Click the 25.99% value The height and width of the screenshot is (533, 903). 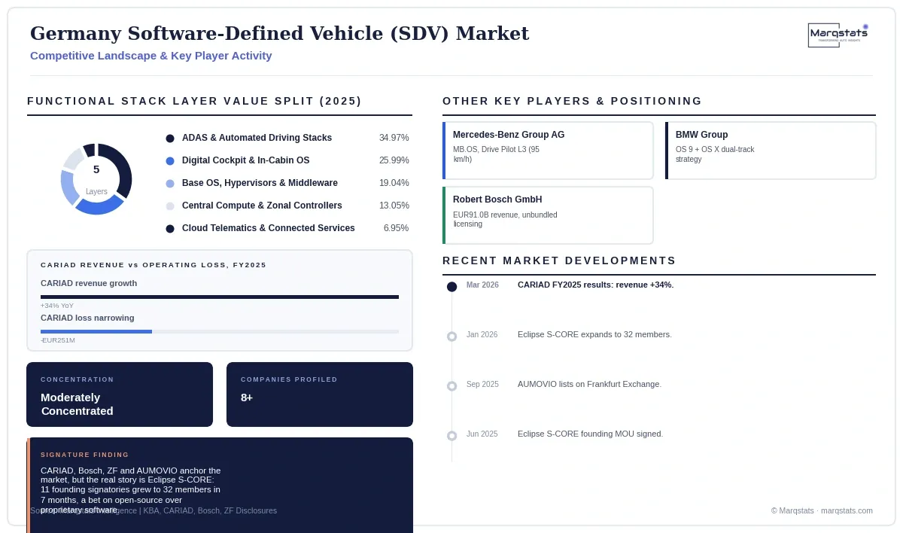pyautogui.click(x=394, y=160)
